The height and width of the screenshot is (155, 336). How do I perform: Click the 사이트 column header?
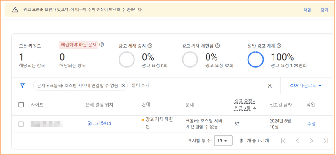click(x=37, y=105)
